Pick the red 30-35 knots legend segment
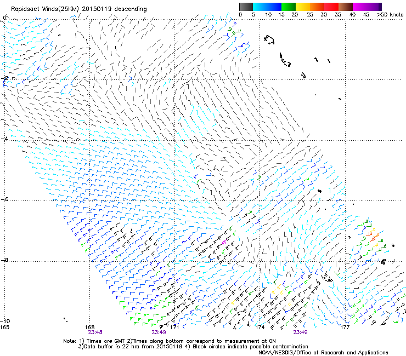 coord(331,7)
